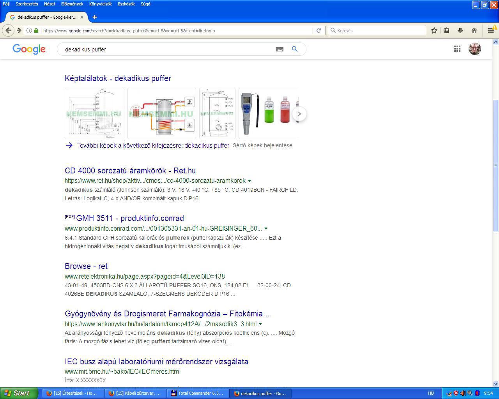499x399 pixels.
Task: Open CD 4000 sorozatú áramkörök - Ret.hu result
Action: tap(130, 171)
